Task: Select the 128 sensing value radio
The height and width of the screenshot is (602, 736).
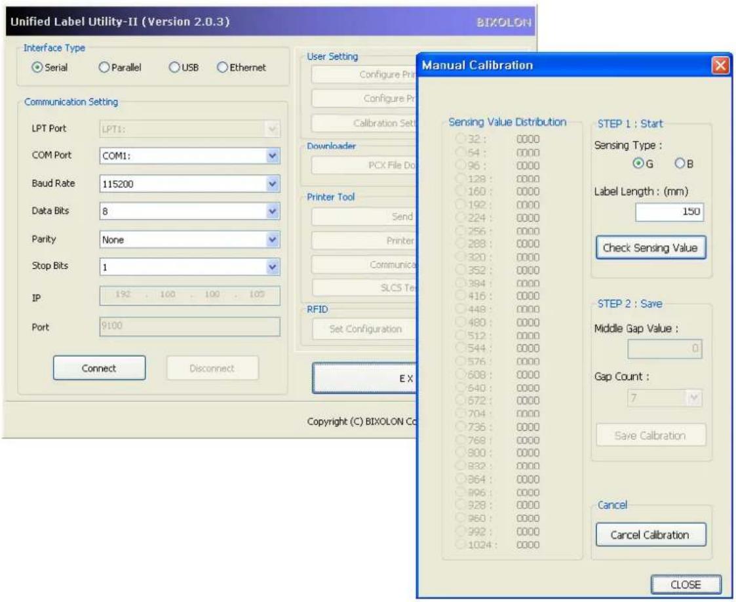Action: [461, 178]
